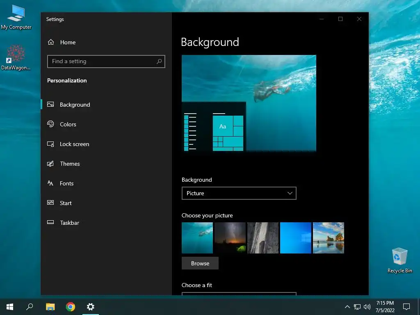The image size is (420, 315).
Task: Click the magnifier icon in Find a setting
Action: tap(159, 62)
